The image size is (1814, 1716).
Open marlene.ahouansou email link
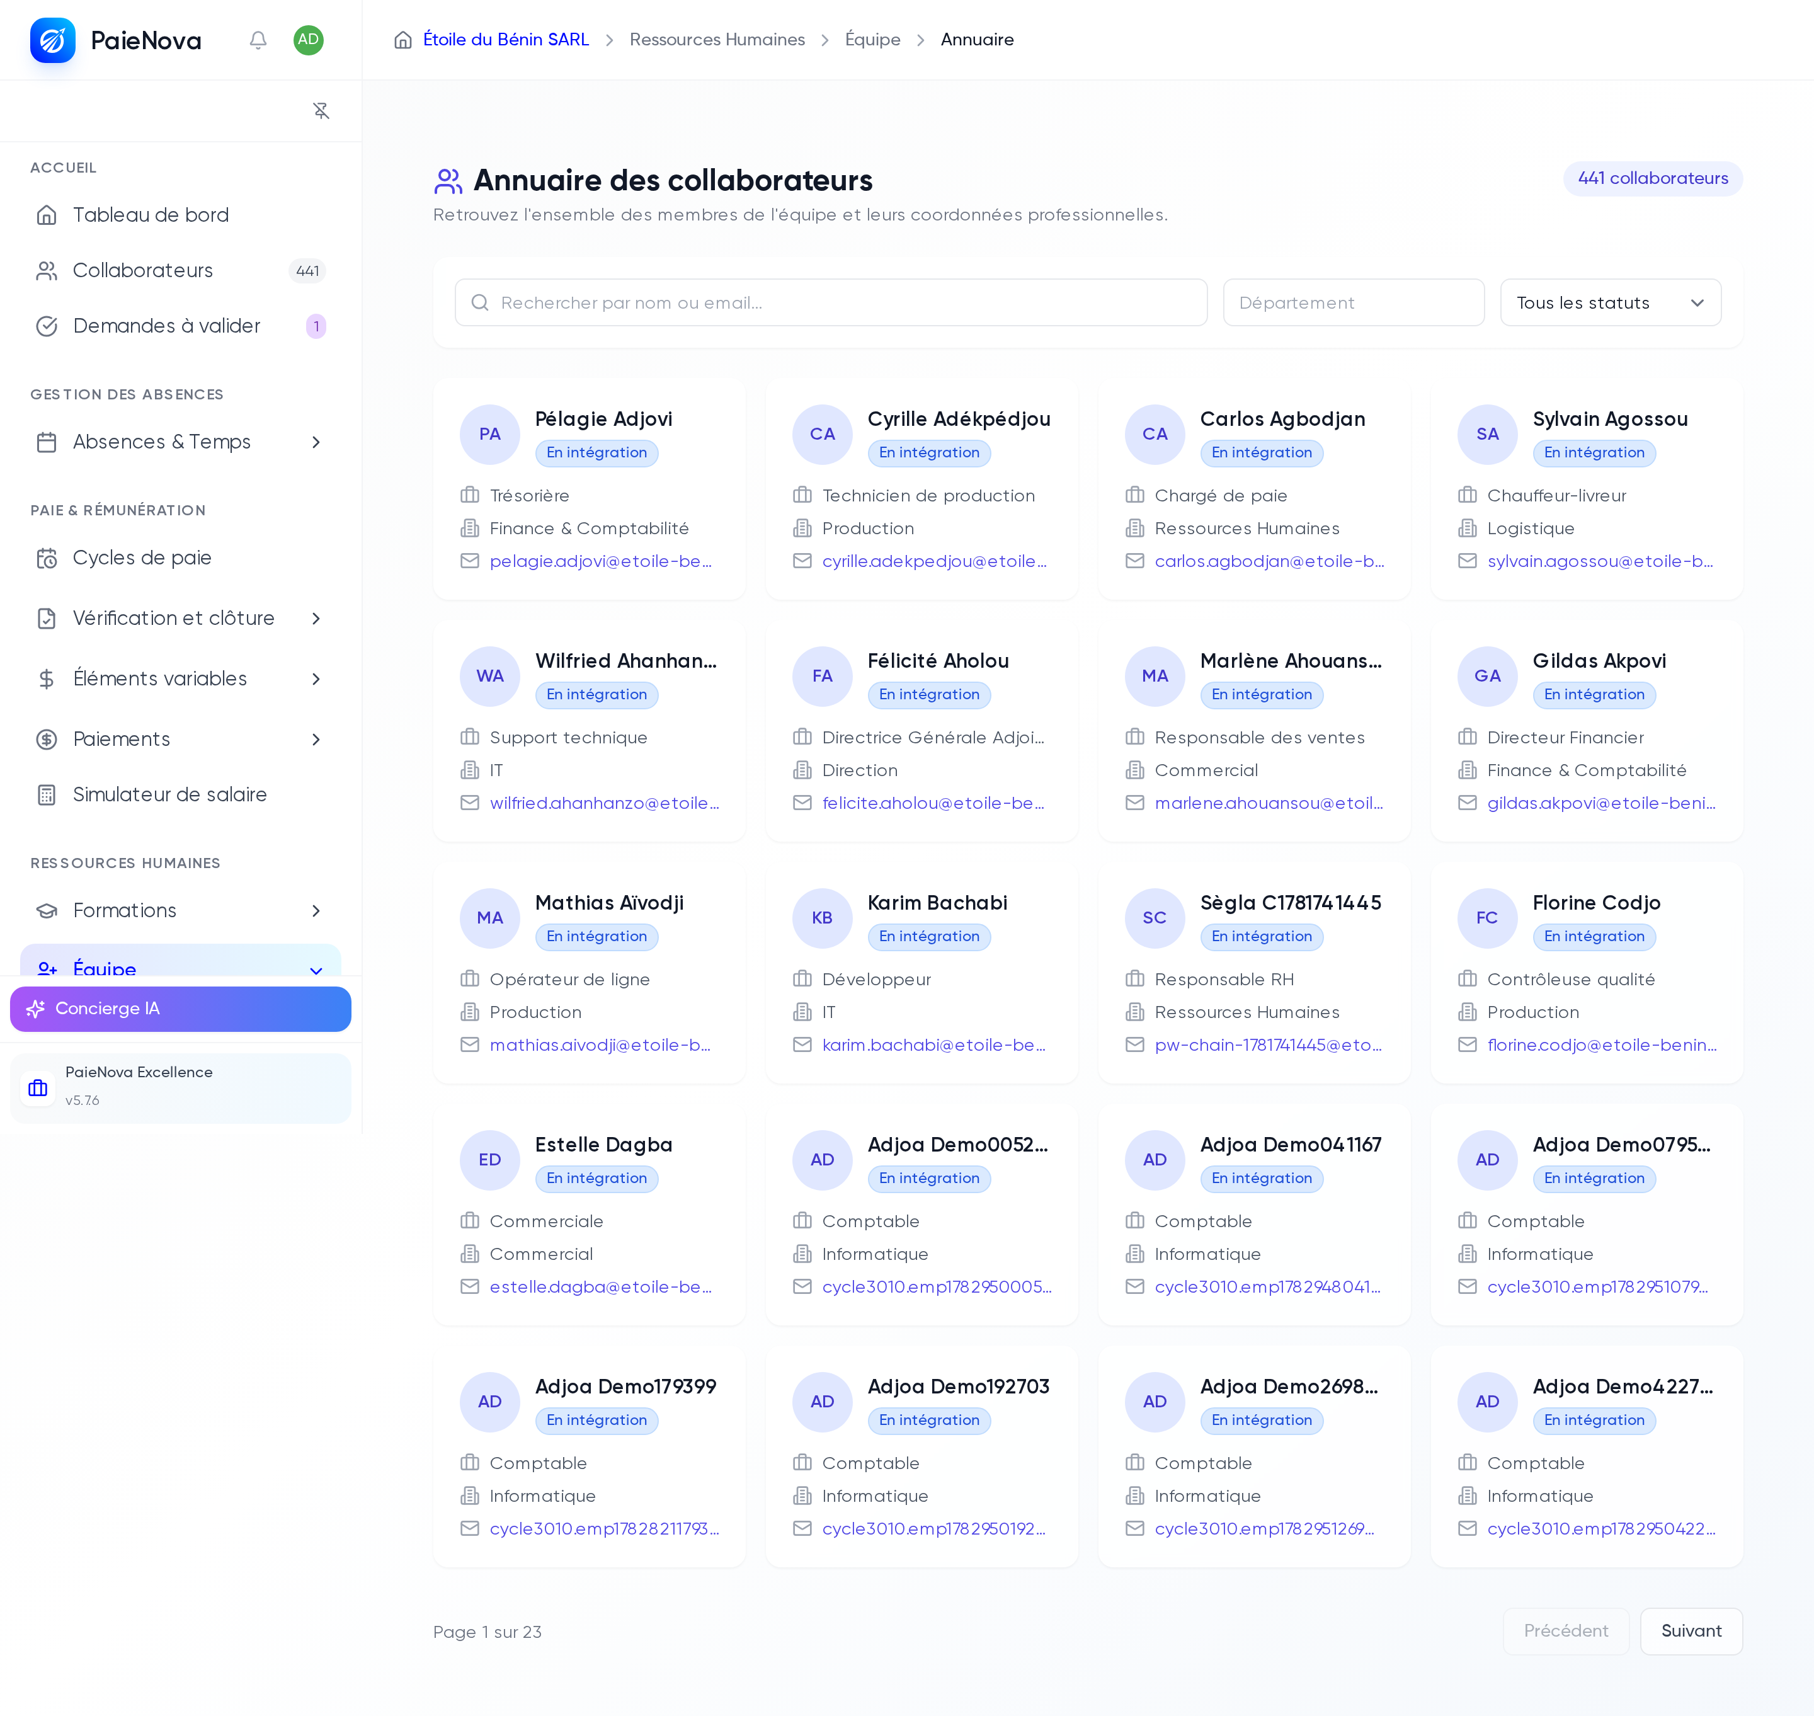point(1269,803)
